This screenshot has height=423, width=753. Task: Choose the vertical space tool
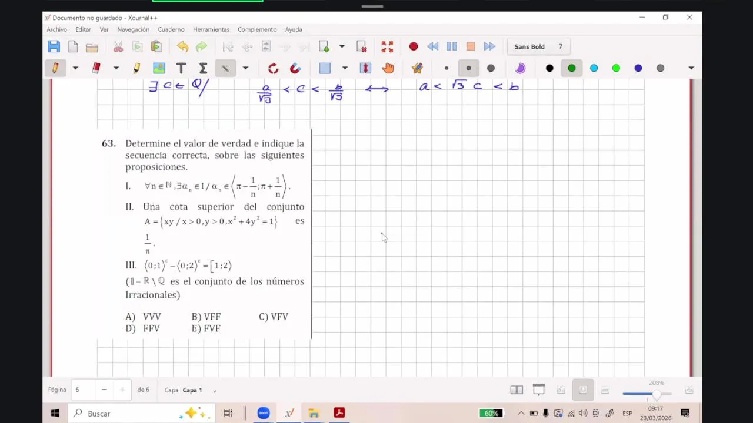pos(365,68)
